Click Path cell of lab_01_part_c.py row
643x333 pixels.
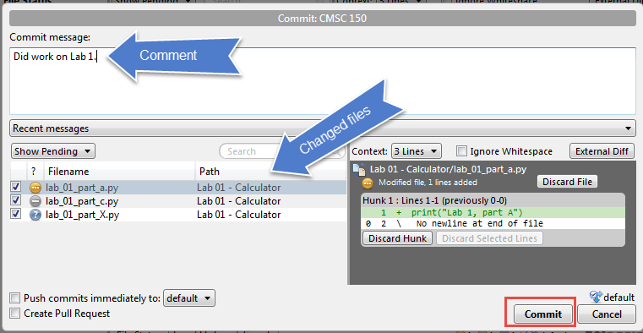238,201
